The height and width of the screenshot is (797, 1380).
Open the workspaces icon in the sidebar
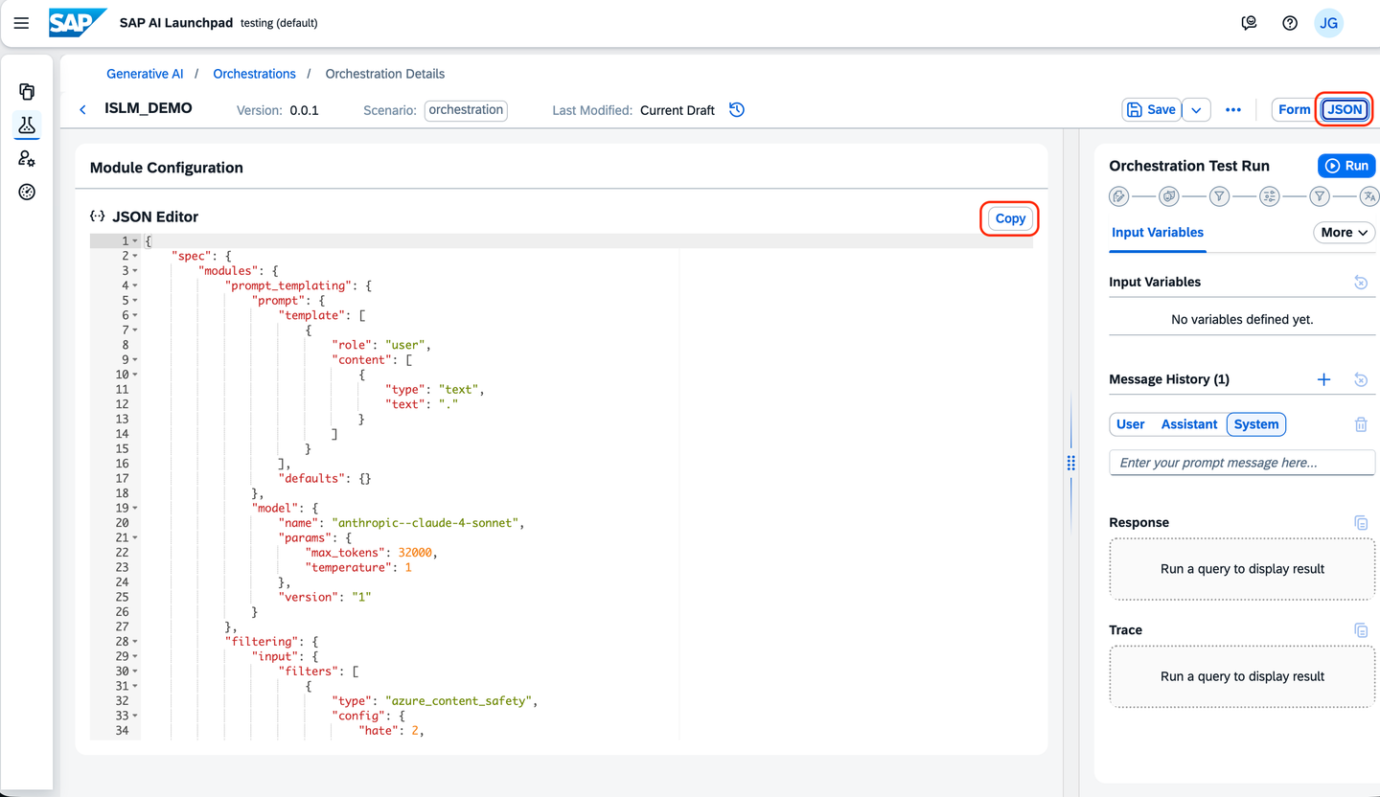[x=27, y=92]
